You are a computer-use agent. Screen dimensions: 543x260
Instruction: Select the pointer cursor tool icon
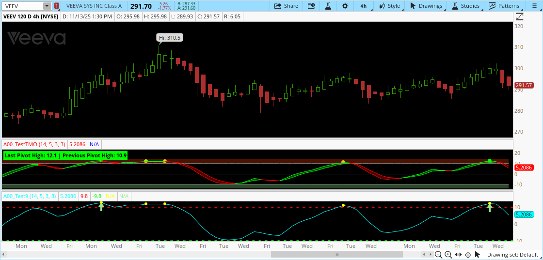[x=479, y=255]
